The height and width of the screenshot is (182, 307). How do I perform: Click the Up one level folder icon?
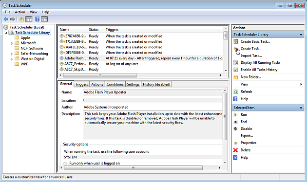[x=21, y=19]
